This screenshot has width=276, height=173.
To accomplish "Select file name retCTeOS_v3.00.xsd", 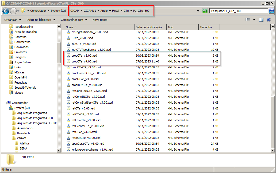I will click(x=85, y=114).
